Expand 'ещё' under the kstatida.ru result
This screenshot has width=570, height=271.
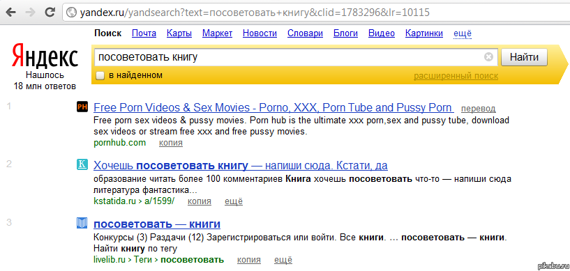tap(234, 201)
